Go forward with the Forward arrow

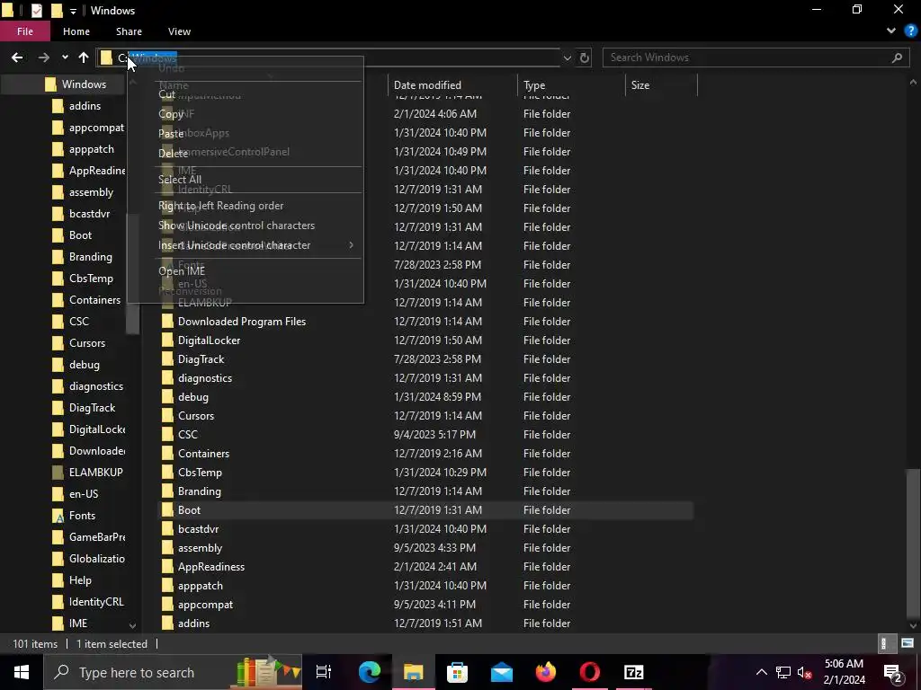43,57
